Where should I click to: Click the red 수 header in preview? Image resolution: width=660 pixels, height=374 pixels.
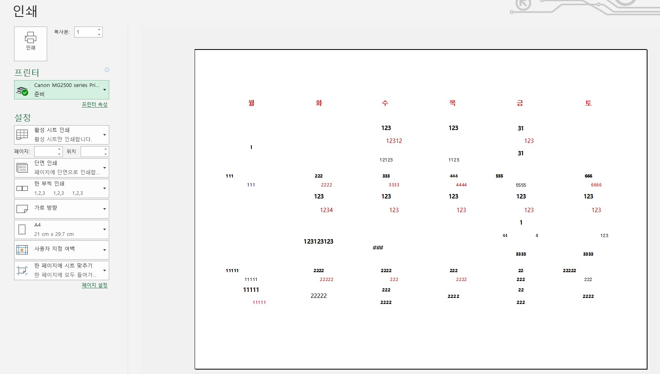point(385,103)
